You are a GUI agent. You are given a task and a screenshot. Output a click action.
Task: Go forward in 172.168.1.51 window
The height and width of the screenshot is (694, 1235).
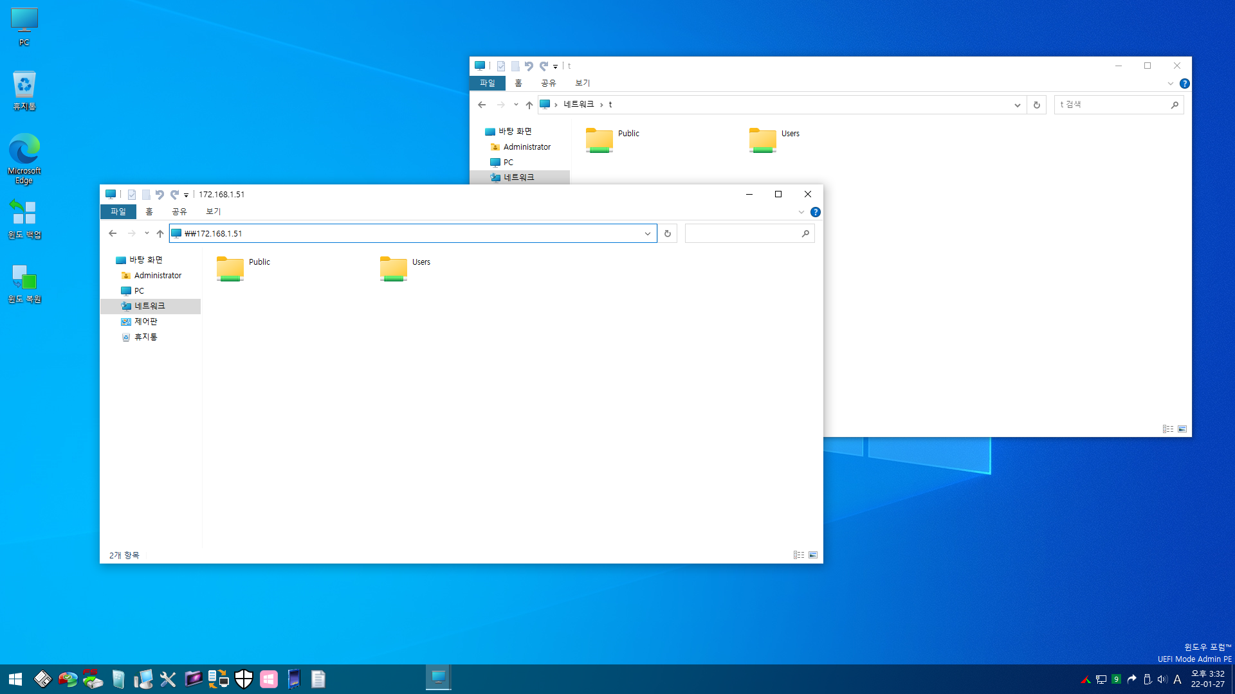(x=132, y=233)
